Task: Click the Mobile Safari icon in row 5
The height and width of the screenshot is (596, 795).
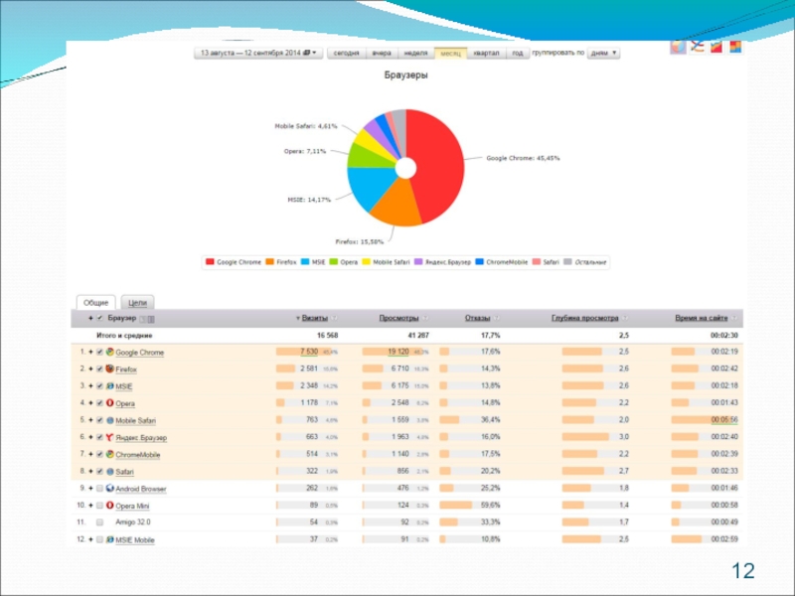Action: coord(109,420)
